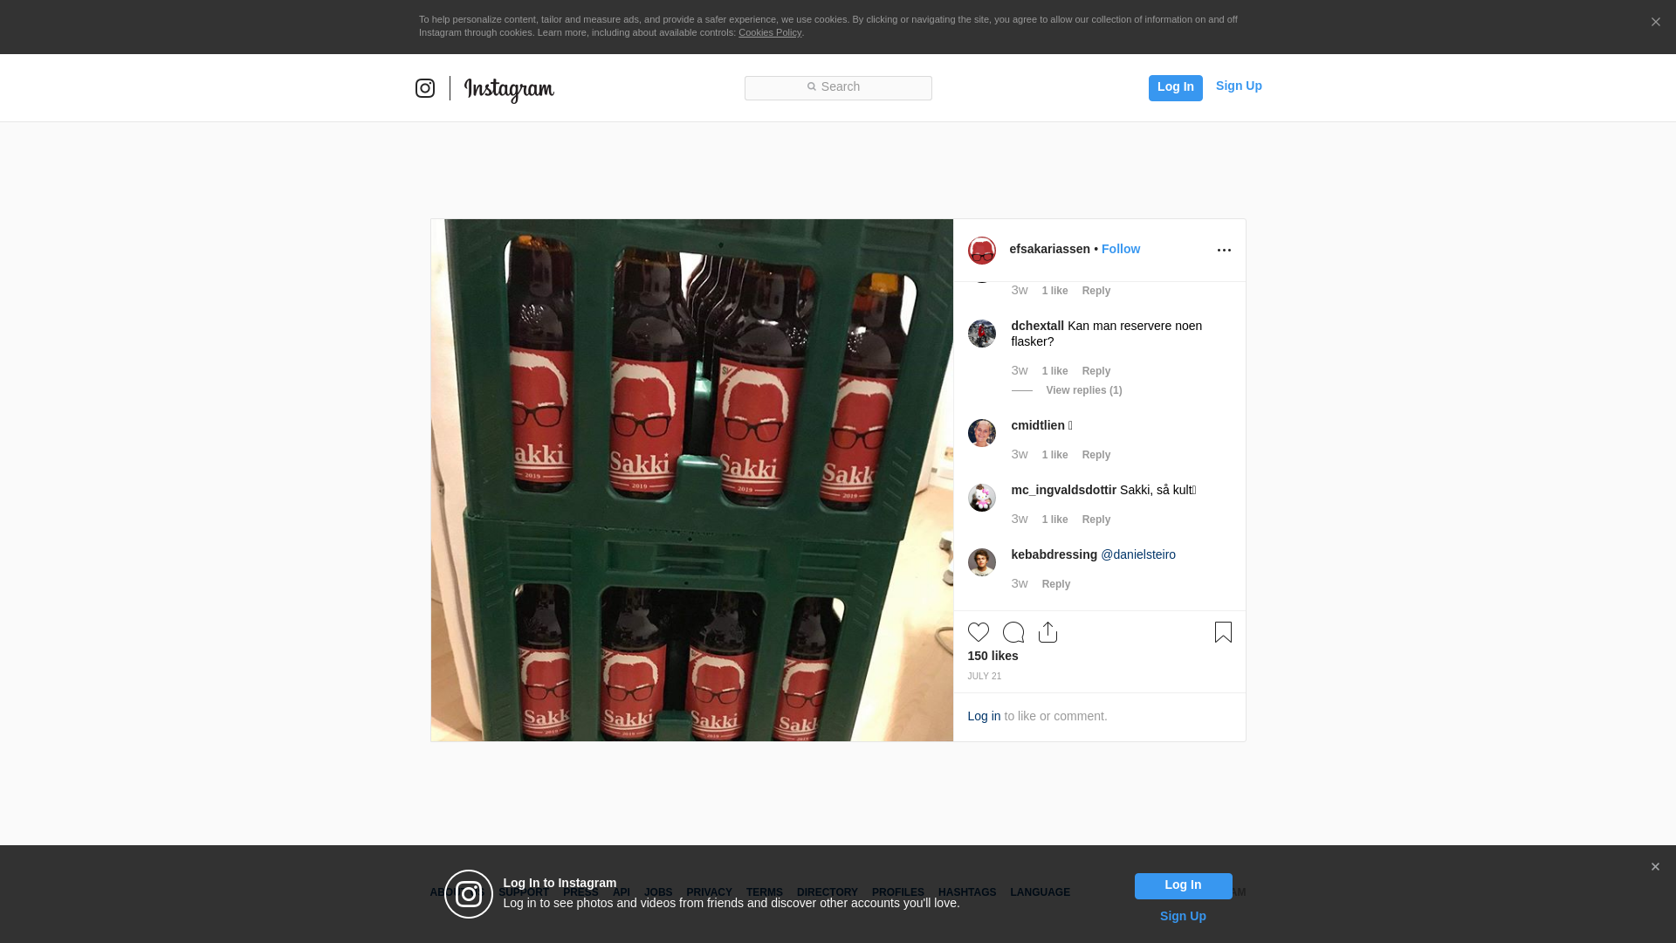
Task: Open the HASHTAGS footer link
Action: 967,892
